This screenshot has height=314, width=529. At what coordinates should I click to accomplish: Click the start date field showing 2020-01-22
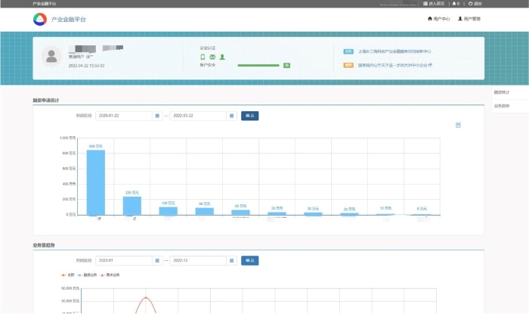coord(124,116)
